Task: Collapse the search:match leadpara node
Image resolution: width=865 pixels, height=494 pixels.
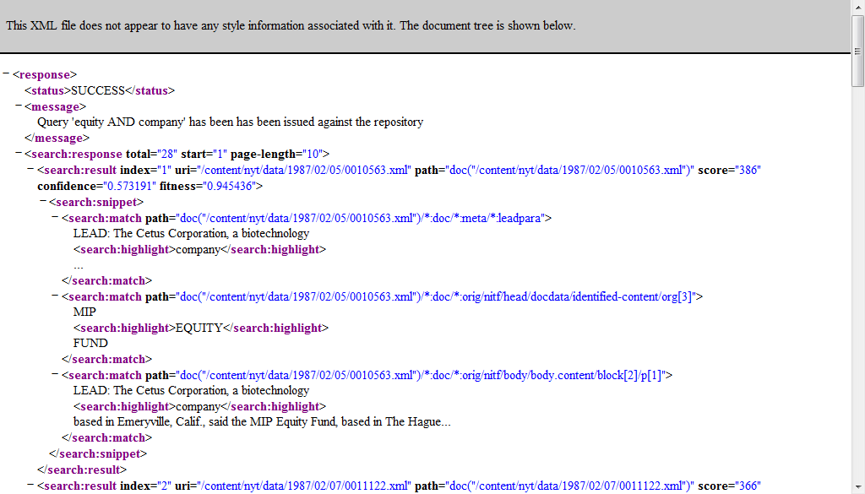Action: click(55, 217)
